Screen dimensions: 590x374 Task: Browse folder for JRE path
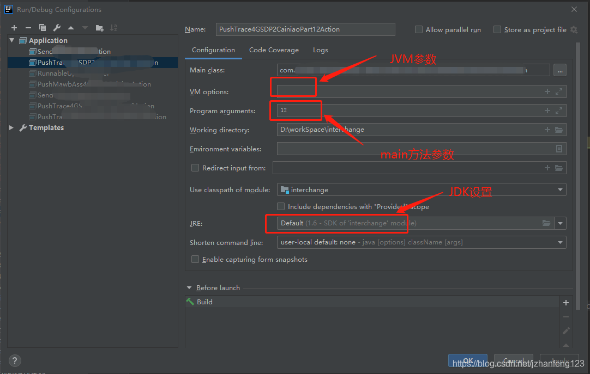click(x=546, y=223)
